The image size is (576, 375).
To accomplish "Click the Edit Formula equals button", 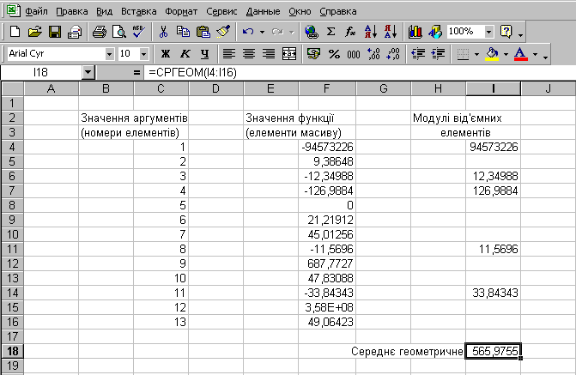I will click(136, 72).
